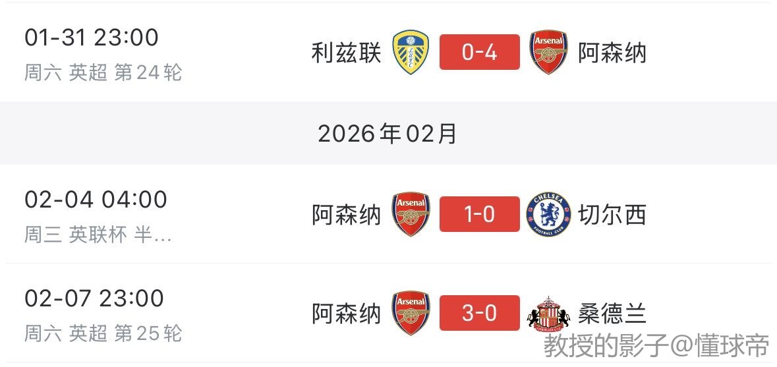Tap the truncated 周三 英联杯 半… label
This screenshot has height=367, width=777.
98,235
